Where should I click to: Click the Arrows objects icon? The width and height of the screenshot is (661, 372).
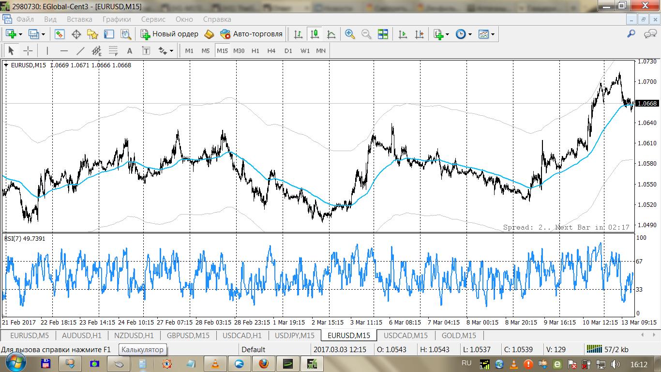tap(163, 50)
